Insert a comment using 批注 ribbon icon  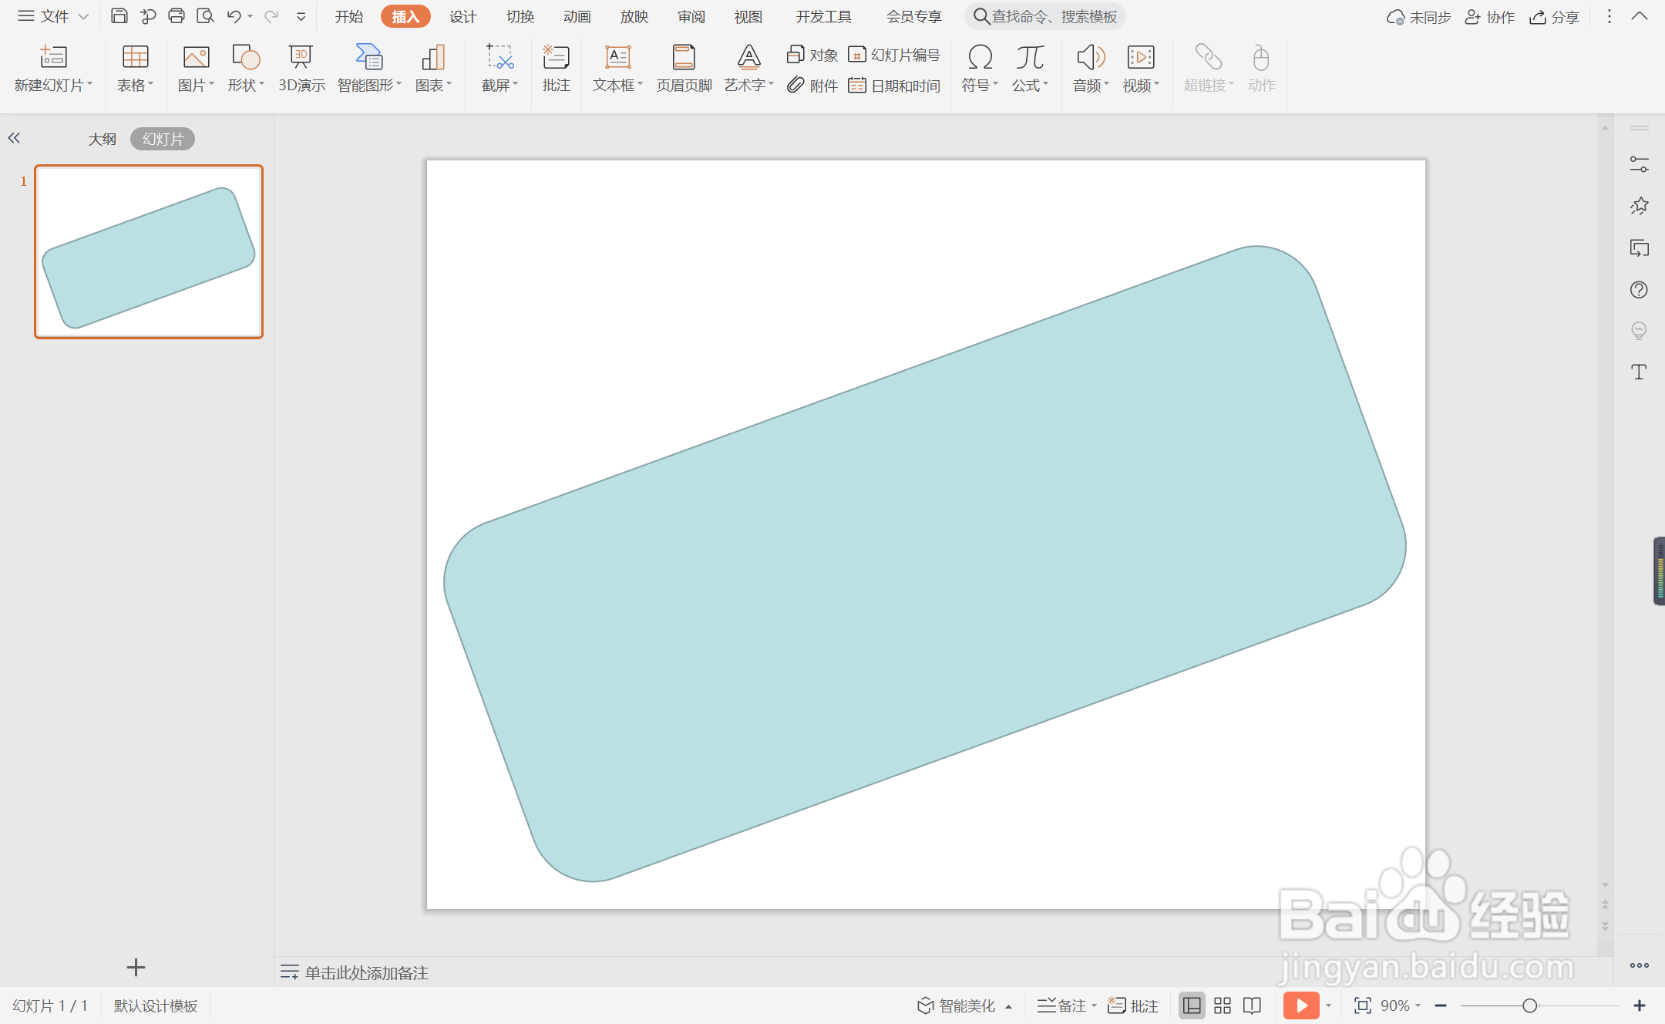pyautogui.click(x=556, y=59)
